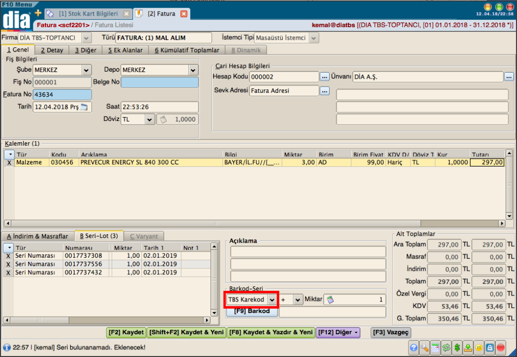Click the blue padlock lock icon
The image size is (517, 357).
(490, 347)
